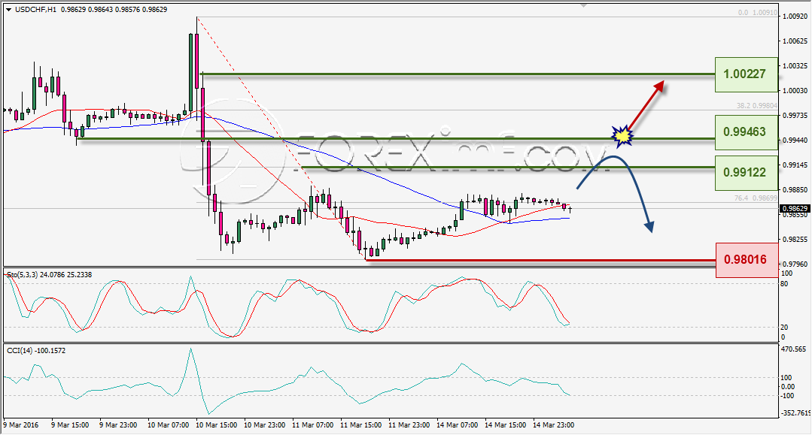Open the dropdown arrow beside USDCHF,H1
The height and width of the screenshot is (435, 812).
pos(8,9)
